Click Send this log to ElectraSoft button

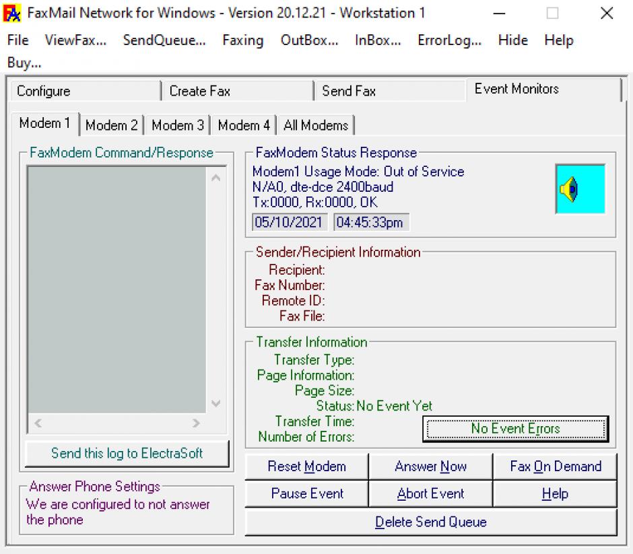click(127, 453)
